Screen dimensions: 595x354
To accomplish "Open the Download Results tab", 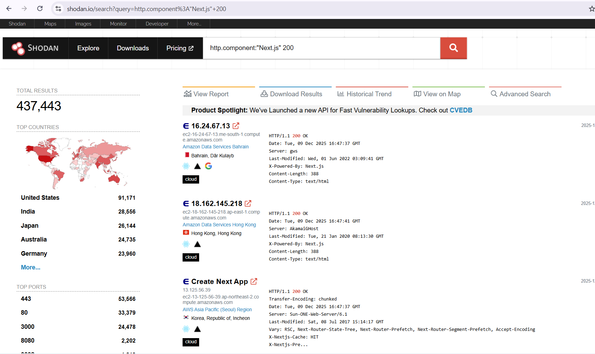I will [295, 94].
